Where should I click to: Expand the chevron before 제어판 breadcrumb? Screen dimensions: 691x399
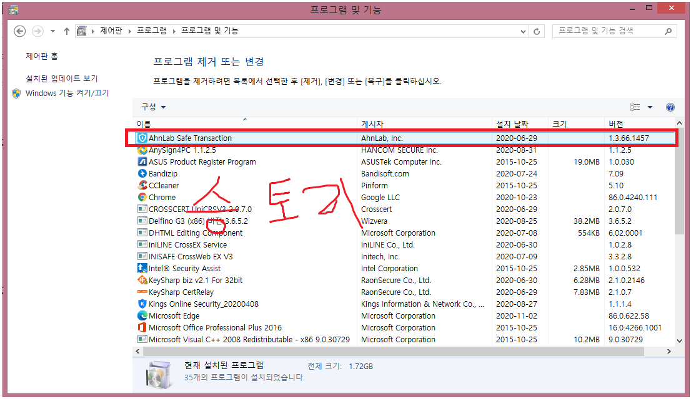click(x=93, y=31)
